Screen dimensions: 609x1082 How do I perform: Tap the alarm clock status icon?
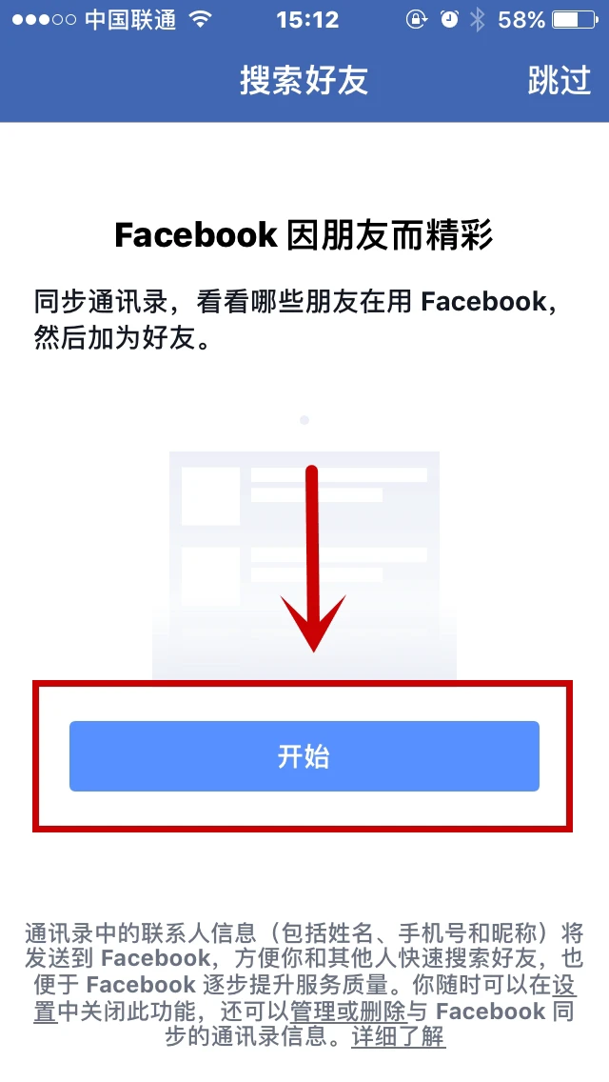449,19
